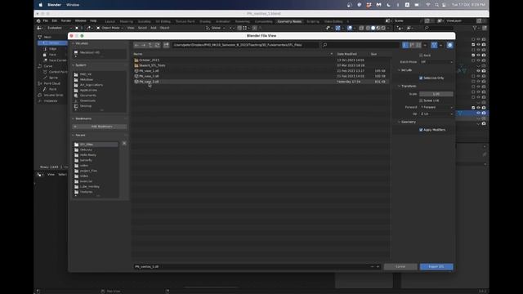523x294 pixels.
Task: Click the Macintosh HD volume icon
Action: (76, 52)
